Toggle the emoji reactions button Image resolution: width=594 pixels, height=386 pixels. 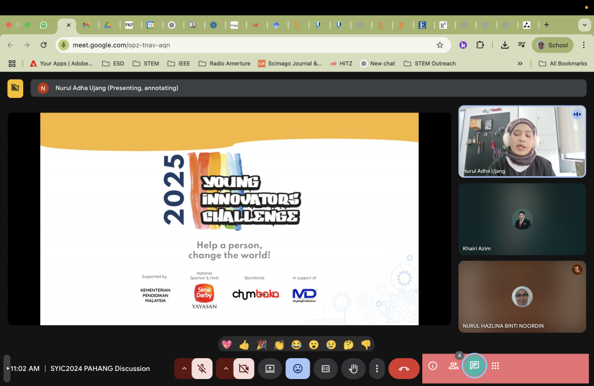pyautogui.click(x=298, y=368)
